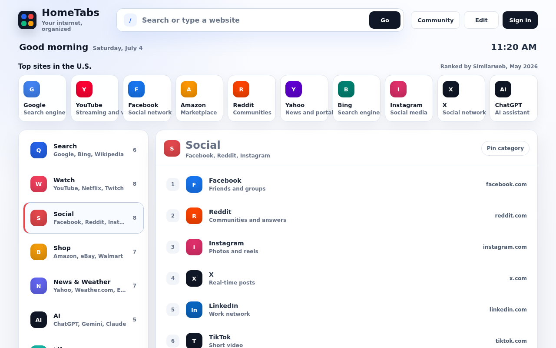Click "Ranked by Similarweb, May 2026" text
The height and width of the screenshot is (348, 556).
click(489, 67)
